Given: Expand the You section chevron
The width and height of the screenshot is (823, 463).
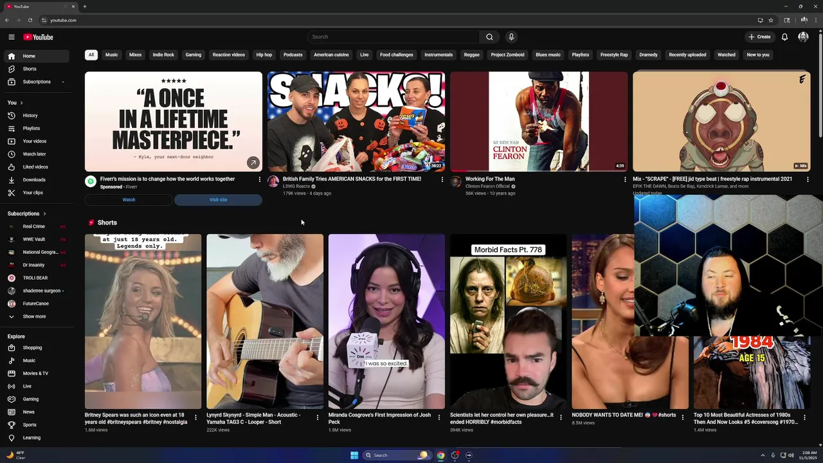Looking at the screenshot, I should [x=21, y=103].
